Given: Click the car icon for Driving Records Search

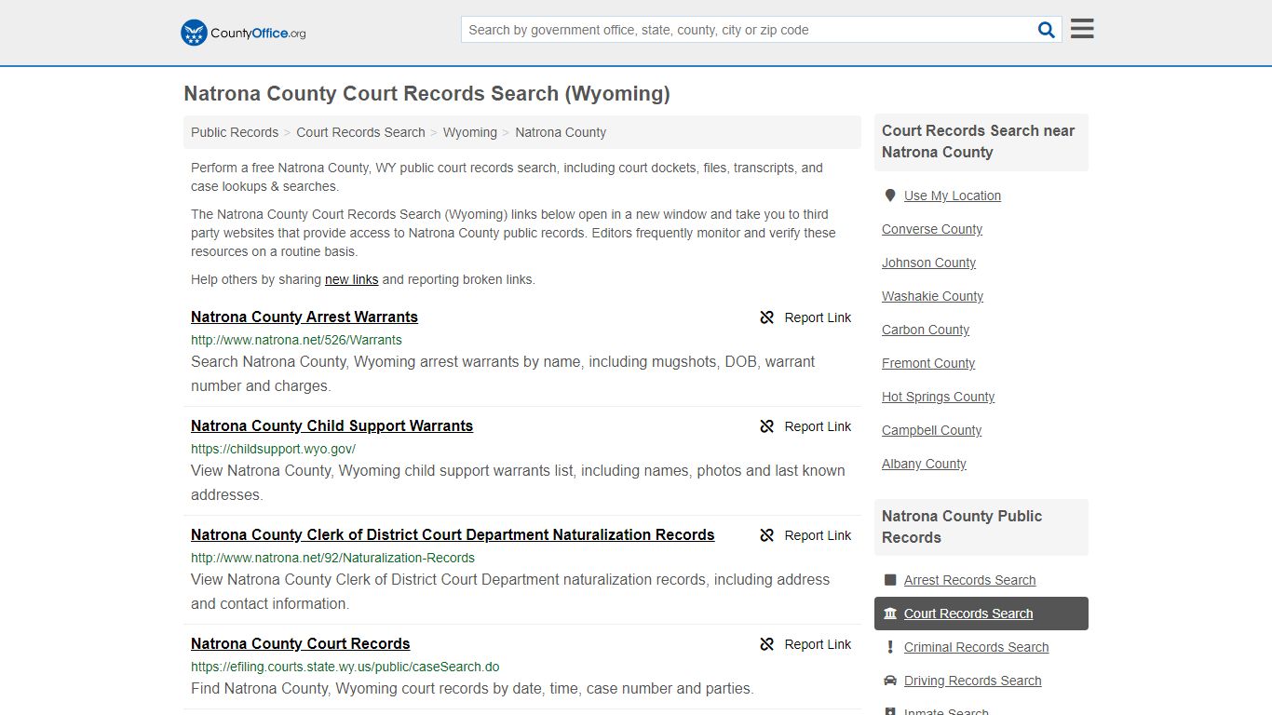Looking at the screenshot, I should click(890, 681).
